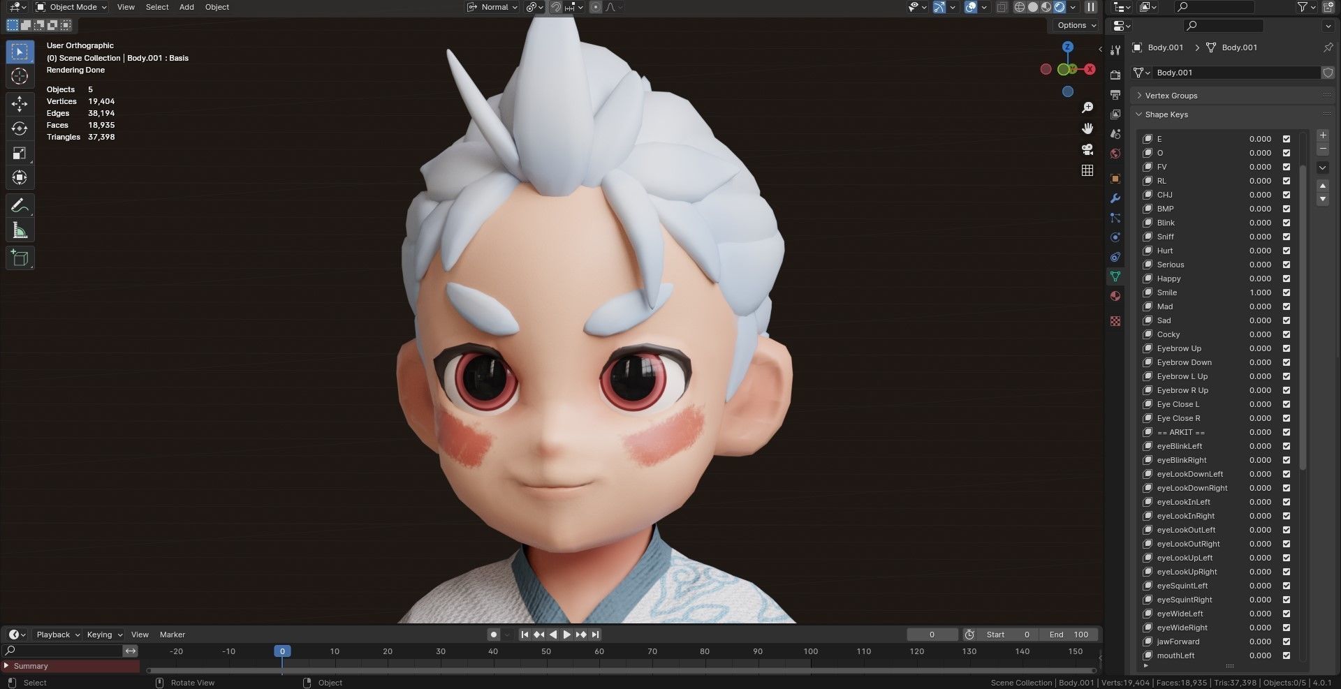Move shape key up in list
1341x689 pixels.
1323,186
